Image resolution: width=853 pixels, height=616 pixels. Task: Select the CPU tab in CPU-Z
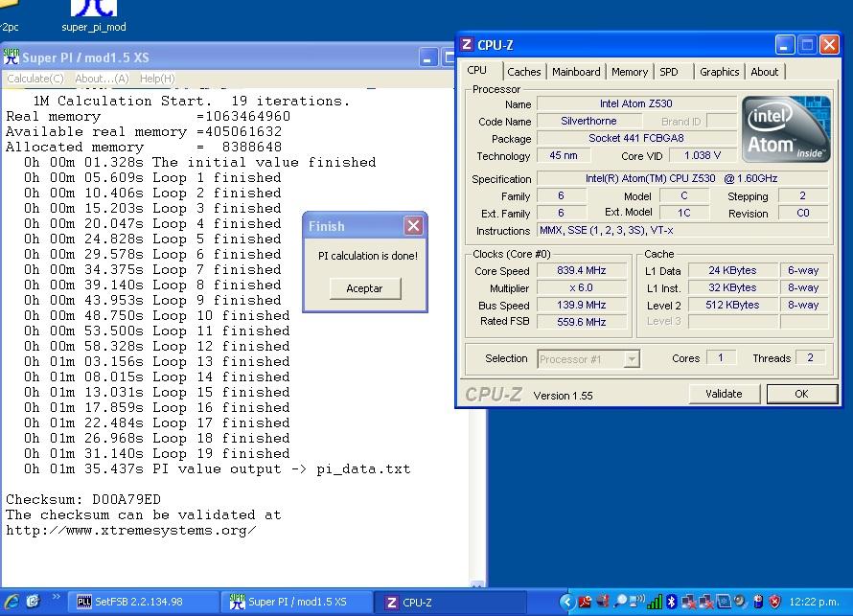click(x=477, y=70)
